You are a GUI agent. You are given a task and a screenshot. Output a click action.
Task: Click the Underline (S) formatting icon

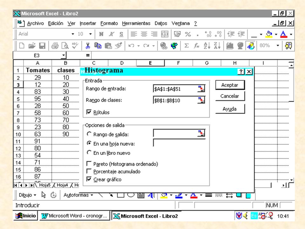(x=121, y=34)
